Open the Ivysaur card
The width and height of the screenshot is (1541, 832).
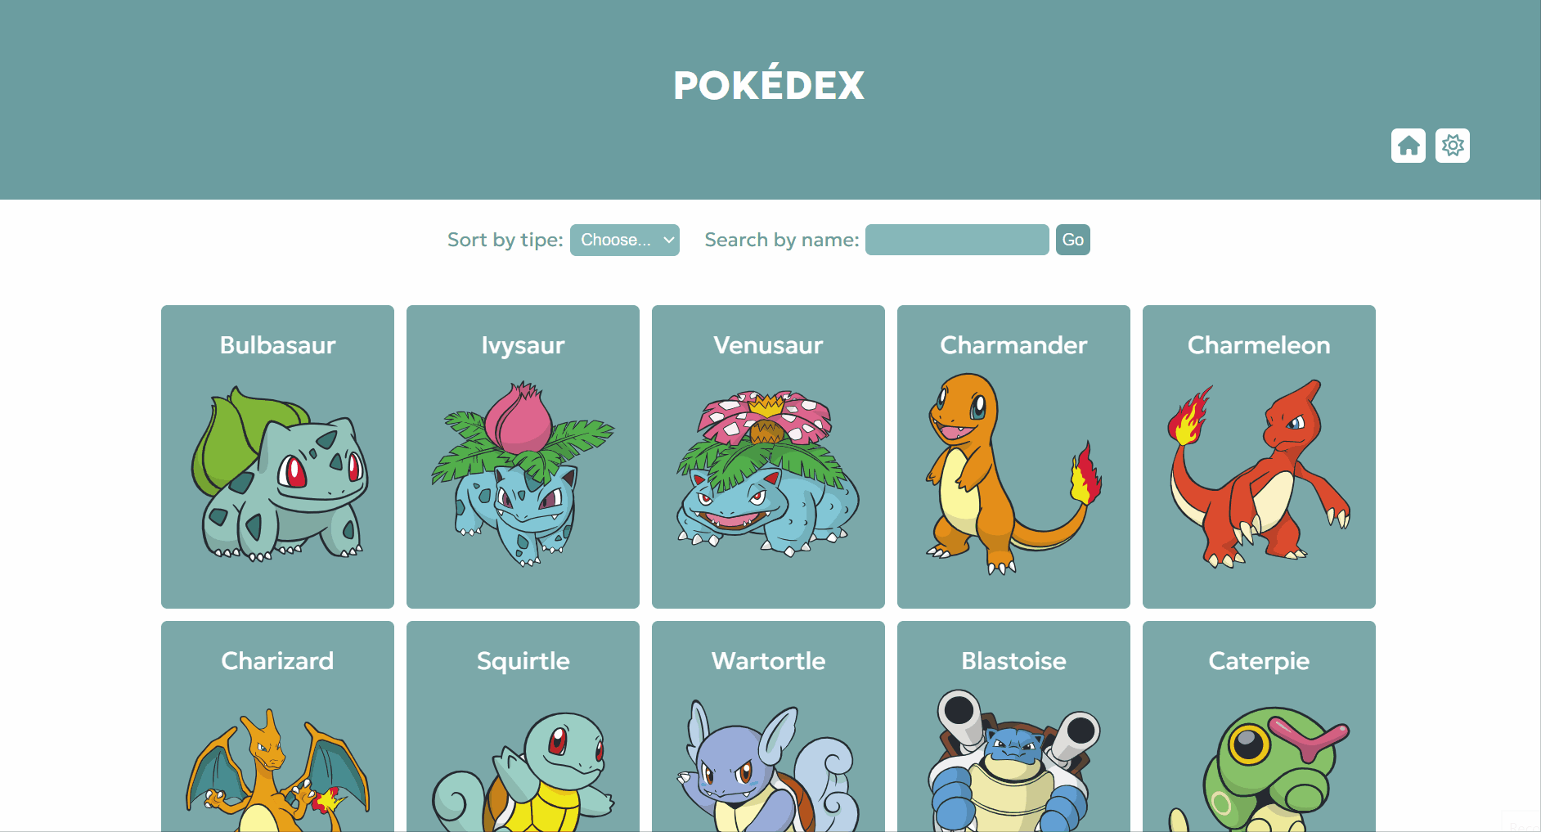coord(523,456)
